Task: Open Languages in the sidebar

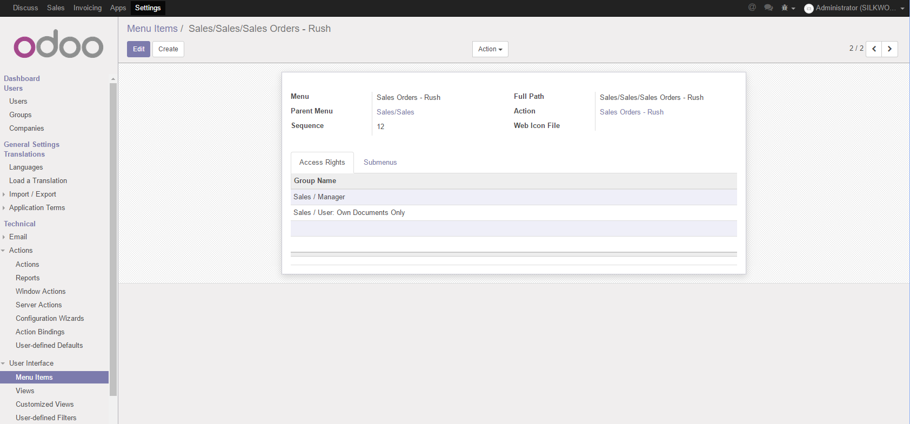Action: (26, 167)
